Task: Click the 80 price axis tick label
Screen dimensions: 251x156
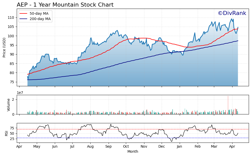Action: (12, 73)
